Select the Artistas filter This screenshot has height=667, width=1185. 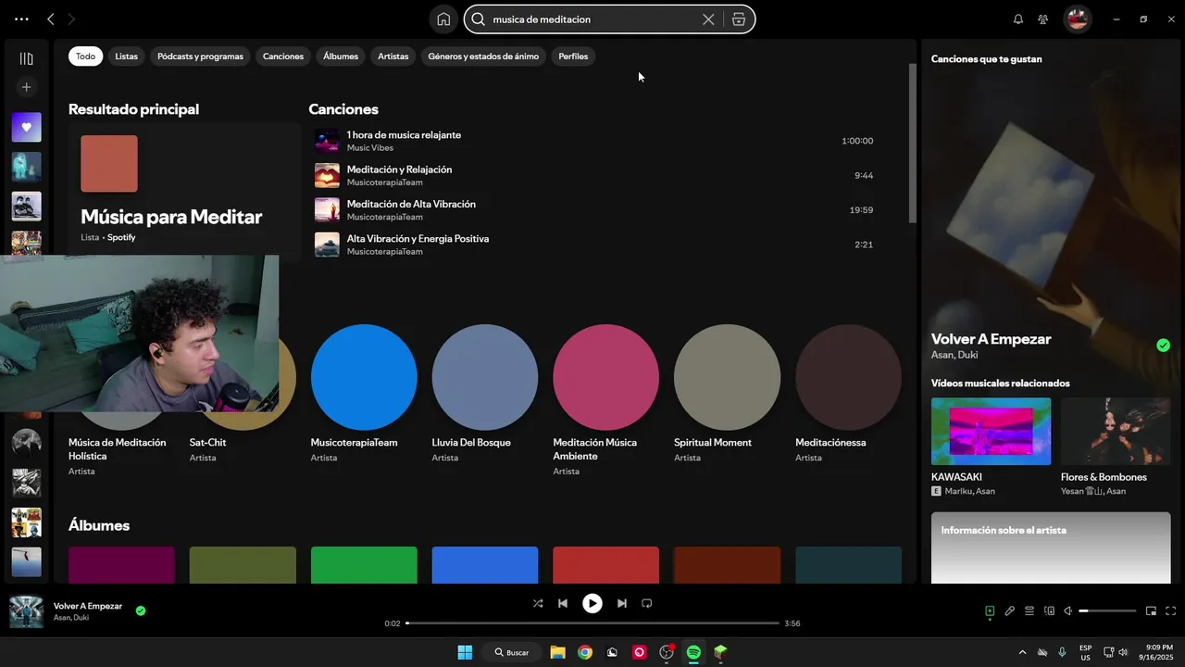(x=393, y=57)
